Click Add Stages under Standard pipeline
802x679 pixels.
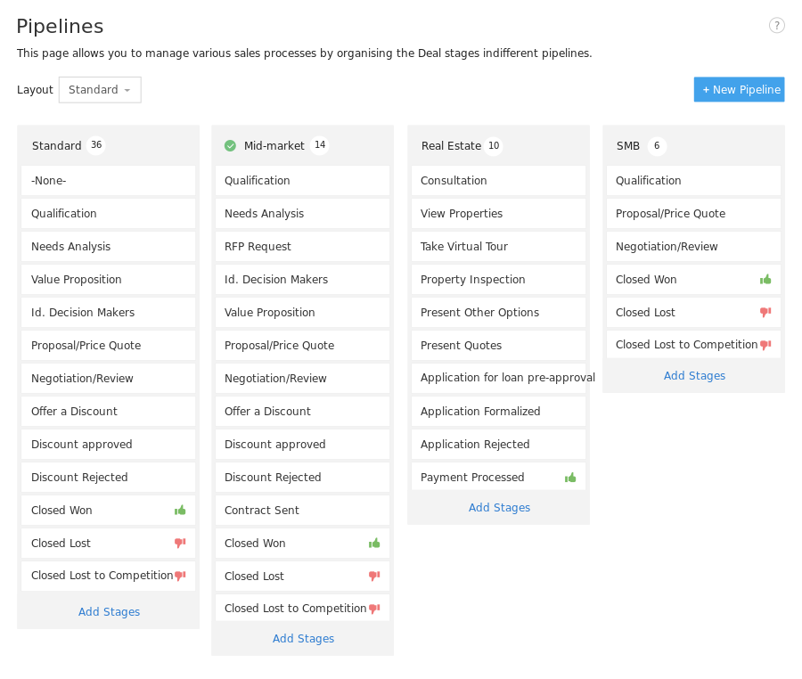109,611
